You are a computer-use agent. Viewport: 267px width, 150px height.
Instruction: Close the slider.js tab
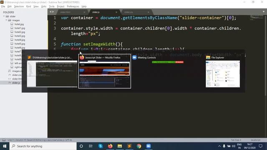(116, 12)
